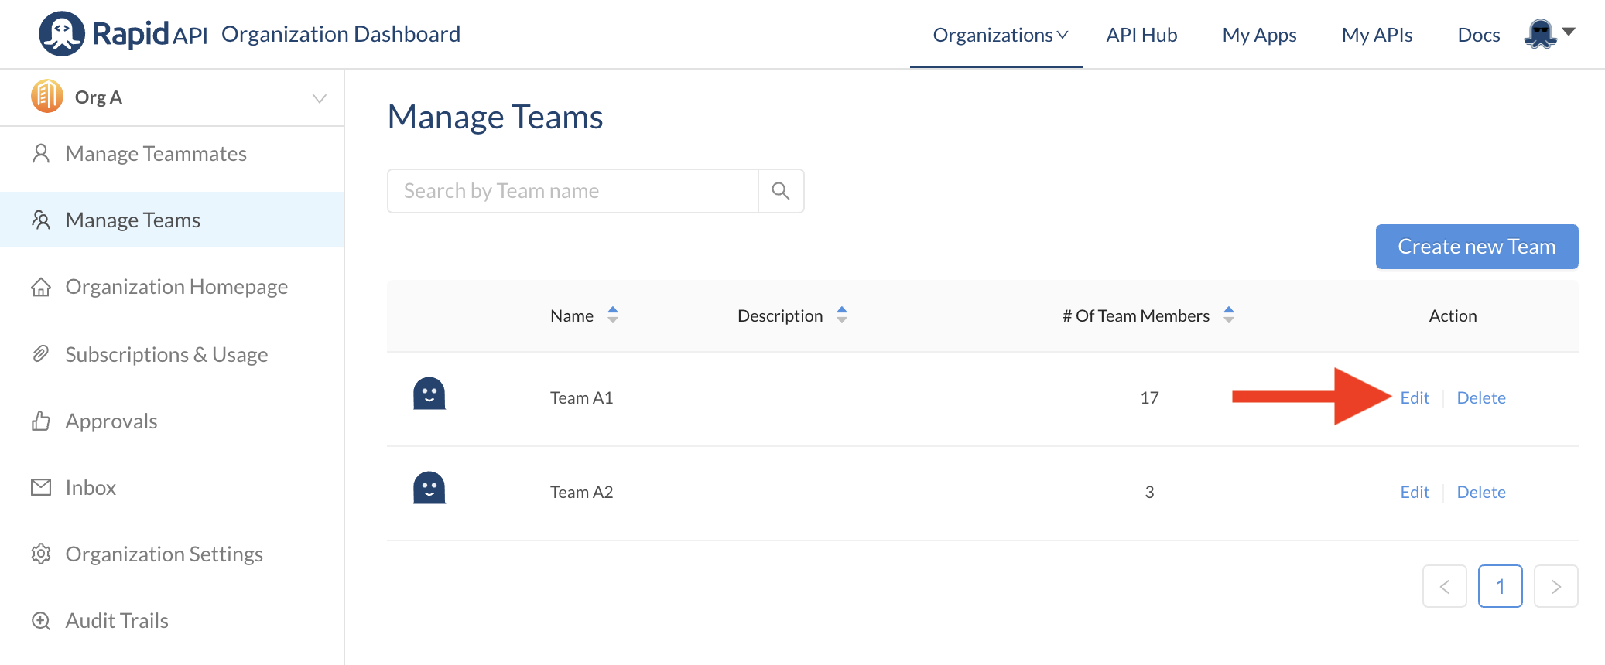The height and width of the screenshot is (665, 1605).
Task: Click the Organization Dashboard title text
Action: (x=341, y=34)
